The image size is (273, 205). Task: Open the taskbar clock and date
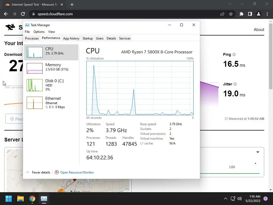tap(253, 199)
